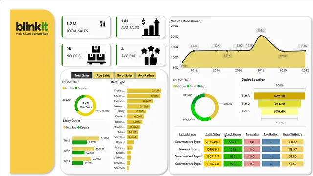The height and width of the screenshot is (176, 313).
Task: Click the Total Sales bar chart icon
Action: click(x=102, y=24)
